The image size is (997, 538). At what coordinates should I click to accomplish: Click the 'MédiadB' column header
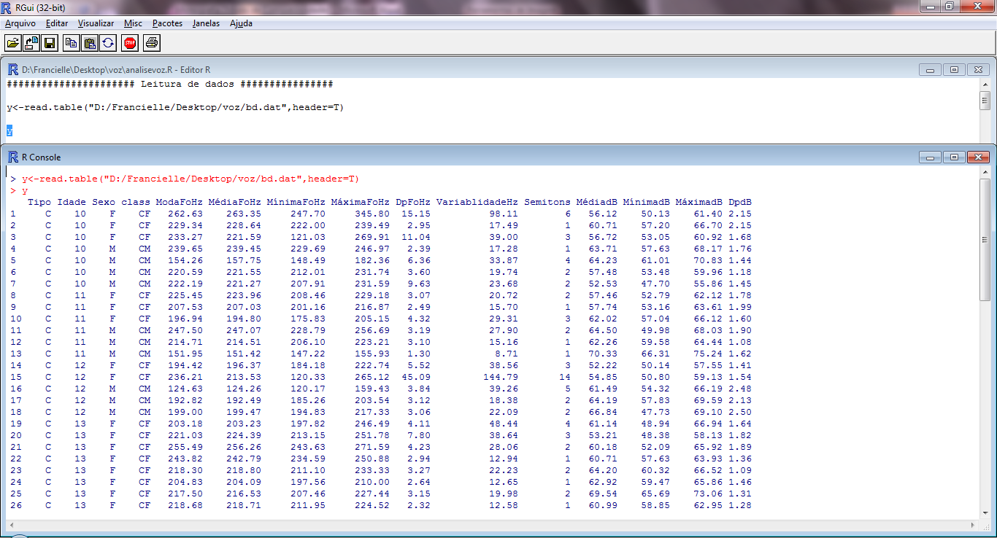click(597, 202)
